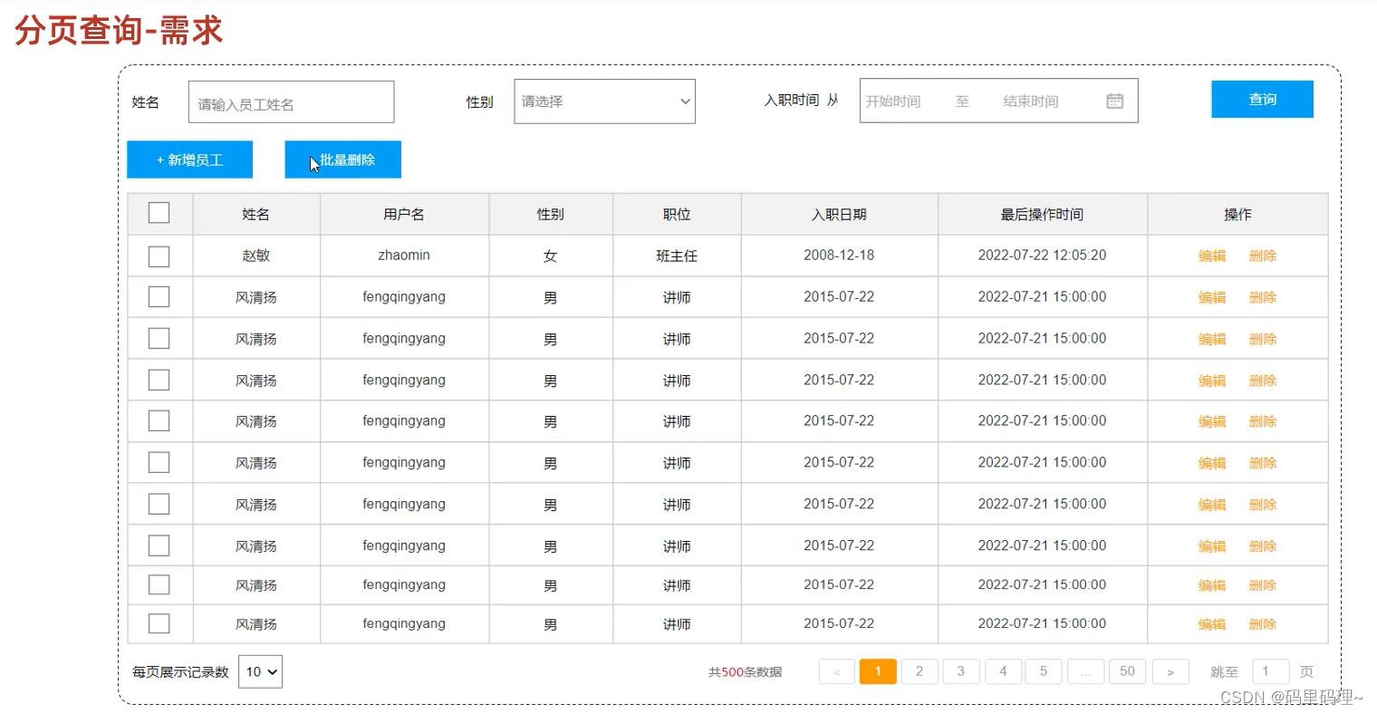
Task: Open the calendar icon in date range
Action: tap(1114, 101)
